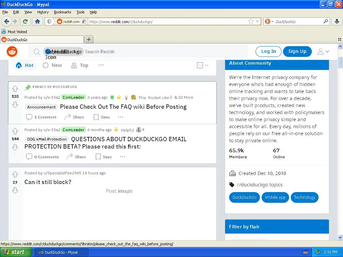Click the scrollbar down arrow
This screenshot has height=257, width=343.
340,237
